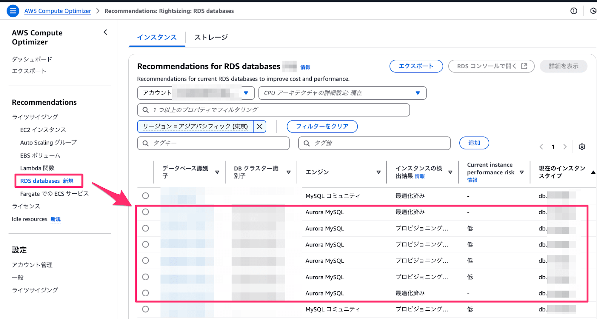Sort by エンジン column

(378, 172)
